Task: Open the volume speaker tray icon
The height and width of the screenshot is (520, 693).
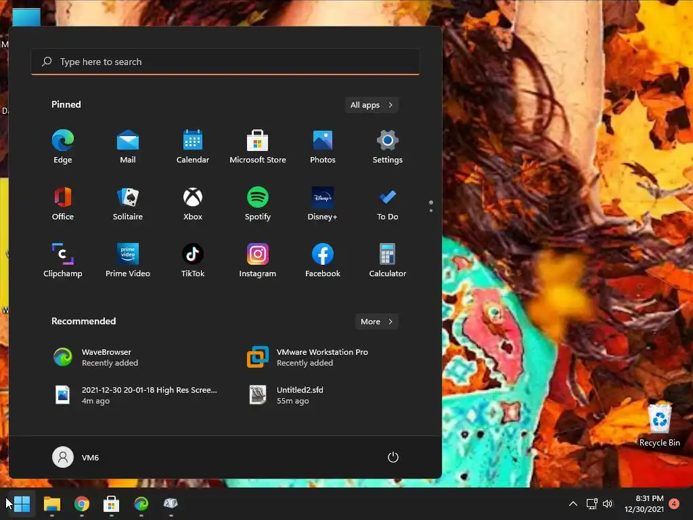Action: (x=608, y=504)
